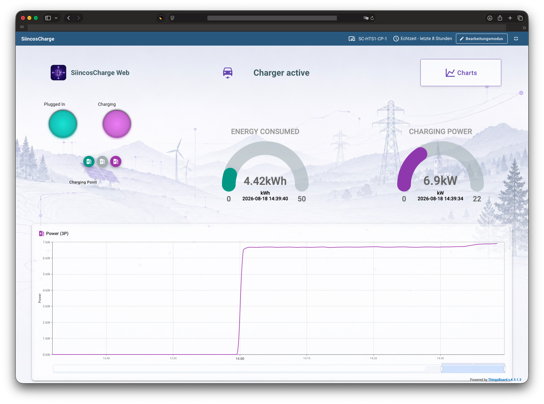The image size is (544, 404).
Task: Click the SiincosCharge Web logo icon
Action: coord(58,73)
